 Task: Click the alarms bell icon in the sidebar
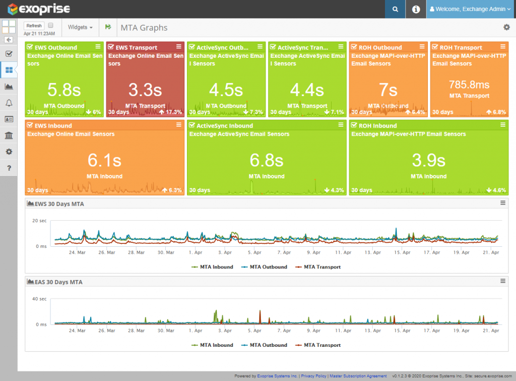point(8,103)
